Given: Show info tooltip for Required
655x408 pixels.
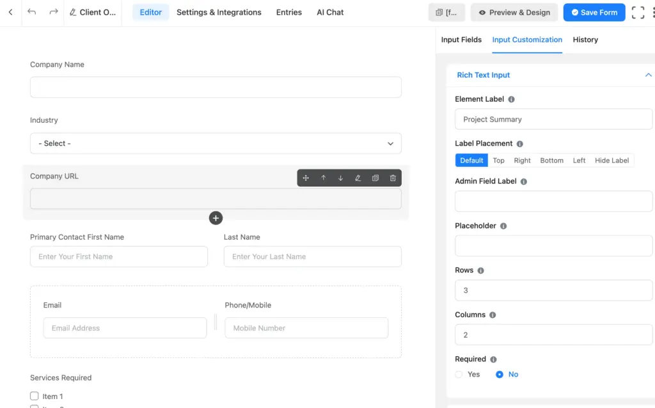Looking at the screenshot, I should click(493, 359).
